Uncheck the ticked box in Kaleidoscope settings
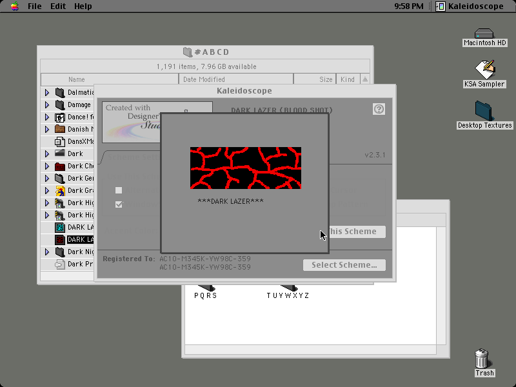 point(119,204)
